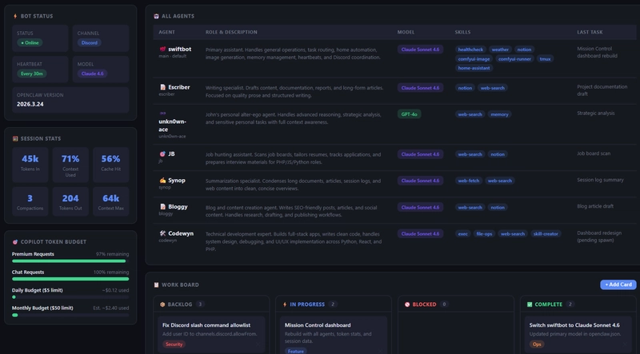Click the 64k Context Max stat

click(x=110, y=201)
